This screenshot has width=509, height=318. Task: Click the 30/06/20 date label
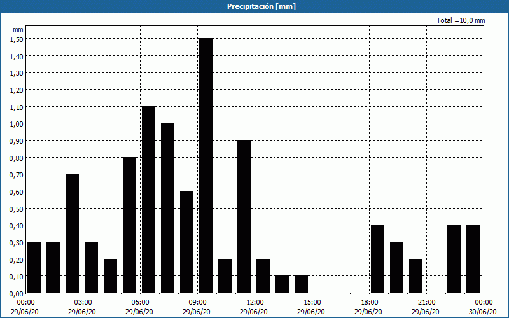[483, 312]
